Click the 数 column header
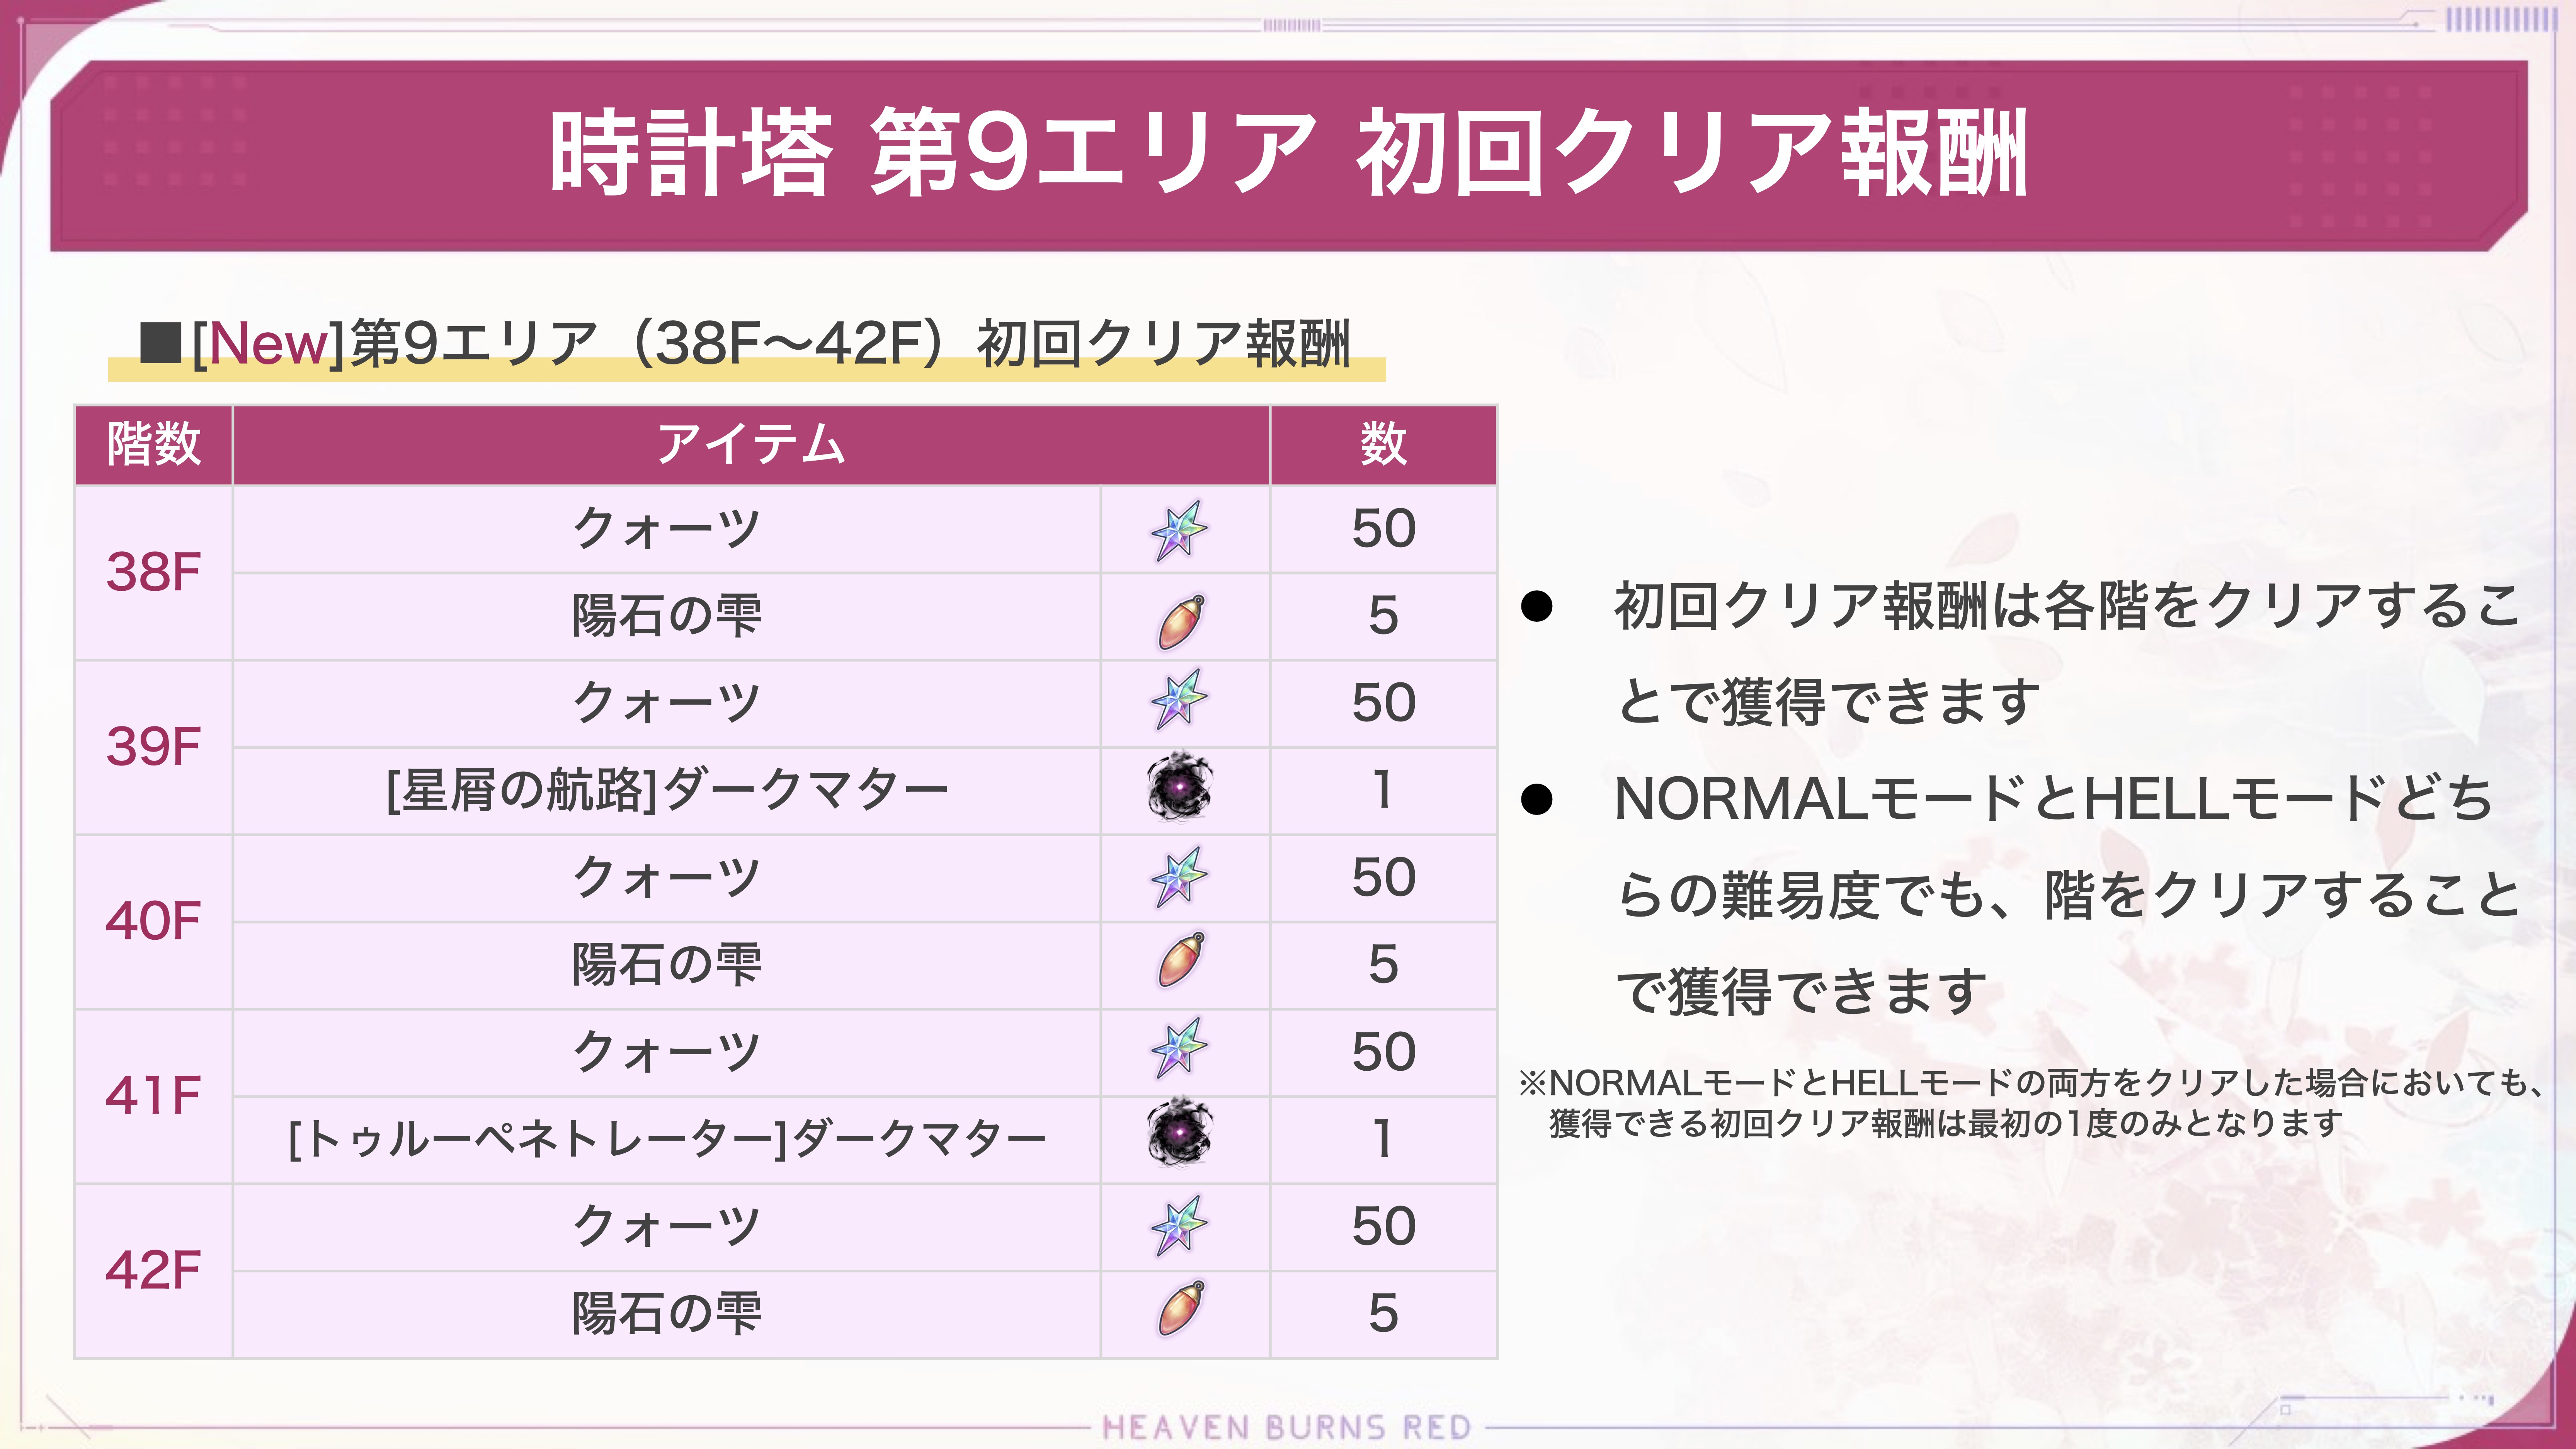Image resolution: width=2576 pixels, height=1449 pixels. [x=1383, y=444]
